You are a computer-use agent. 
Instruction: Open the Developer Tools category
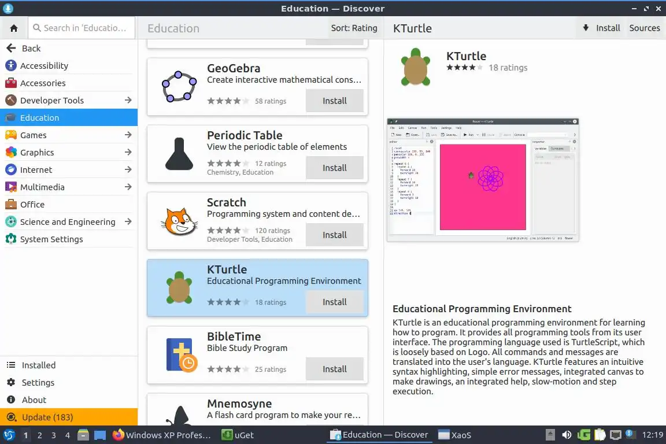coord(69,100)
